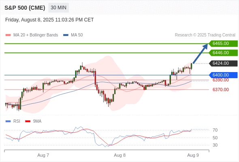
Task: Click the 9MA red legend swatch
Action: [x=28, y=122]
